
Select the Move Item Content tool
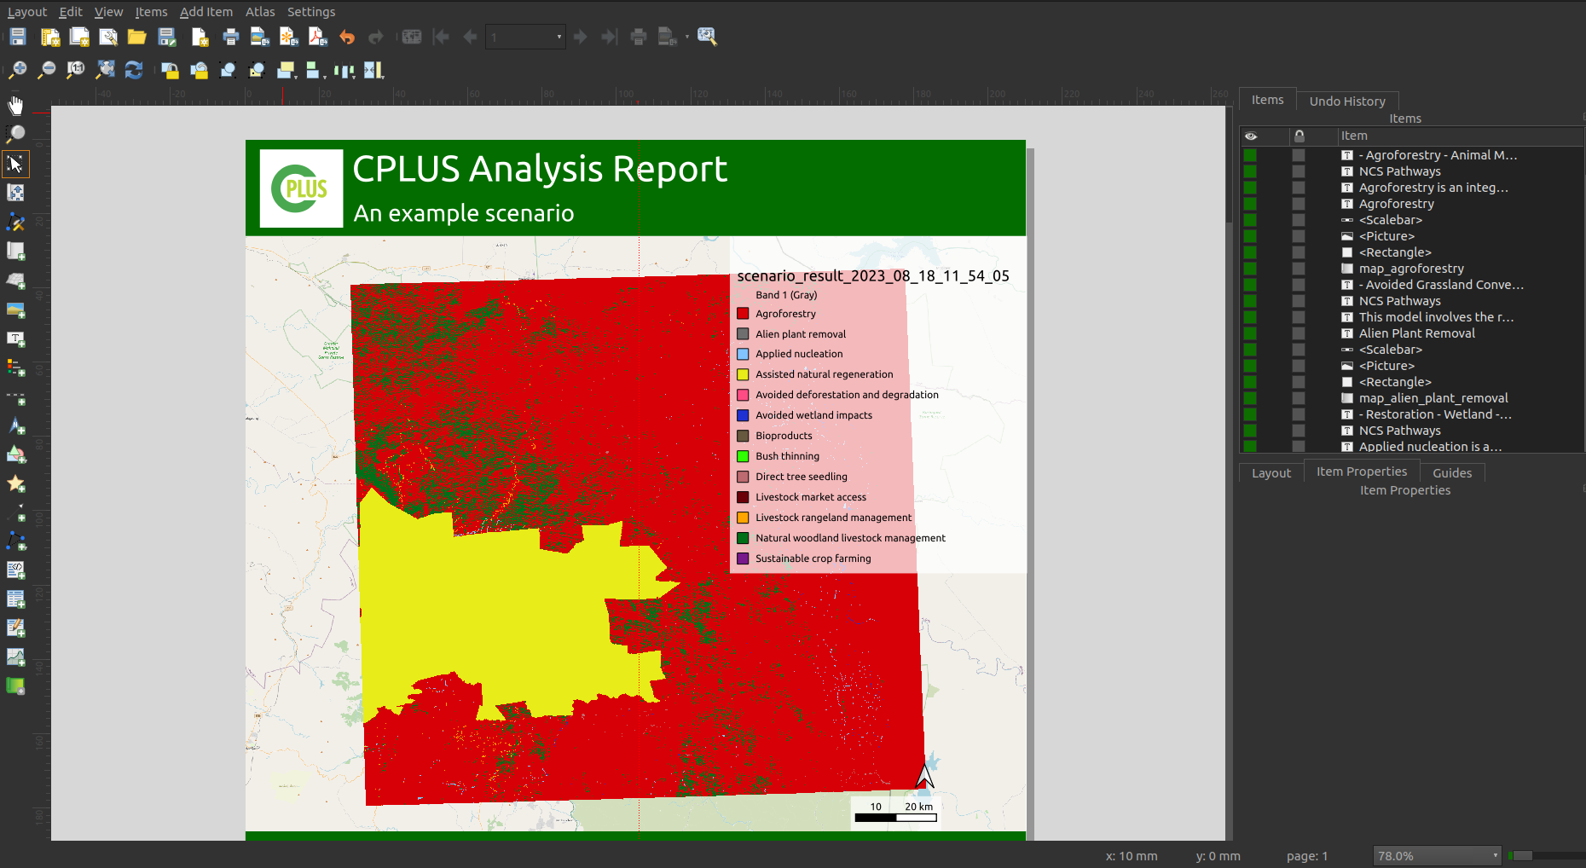15,193
